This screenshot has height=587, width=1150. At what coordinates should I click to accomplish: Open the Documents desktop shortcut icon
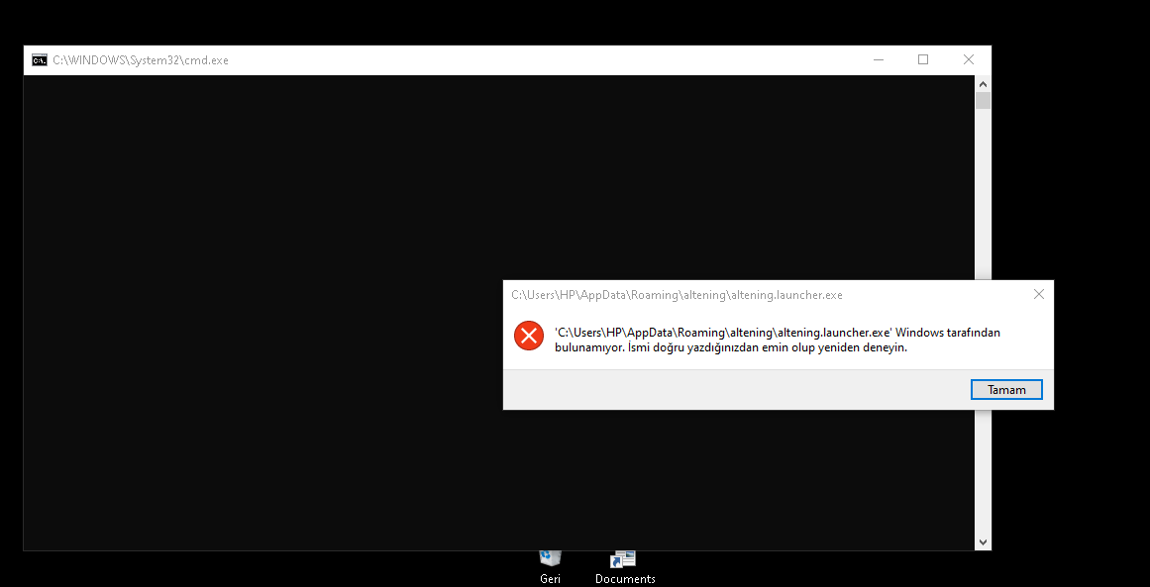625,568
